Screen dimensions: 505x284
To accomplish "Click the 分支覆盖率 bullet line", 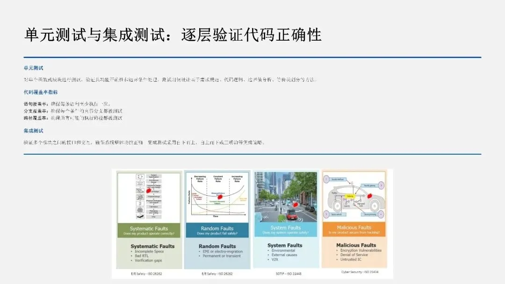I will [x=73, y=111].
